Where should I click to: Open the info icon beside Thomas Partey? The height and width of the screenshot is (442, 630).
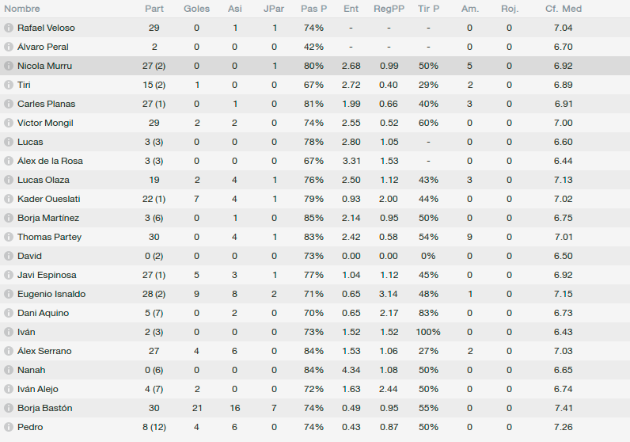click(x=9, y=238)
